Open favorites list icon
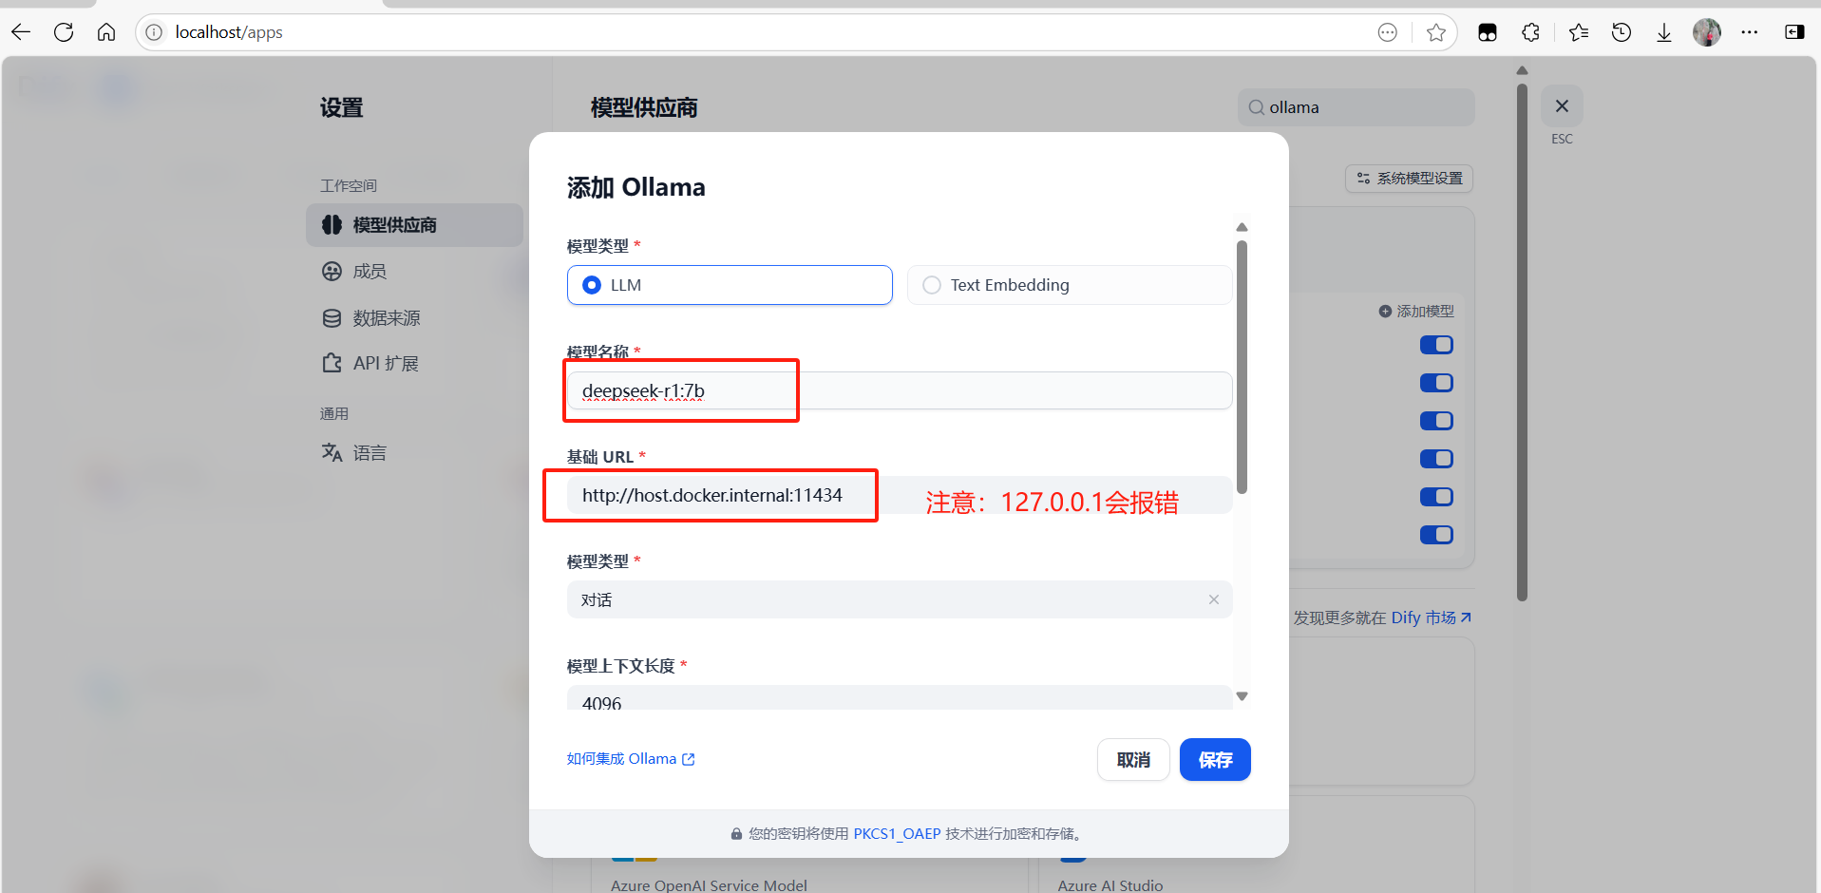Image resolution: width=1821 pixels, height=893 pixels. click(x=1579, y=32)
